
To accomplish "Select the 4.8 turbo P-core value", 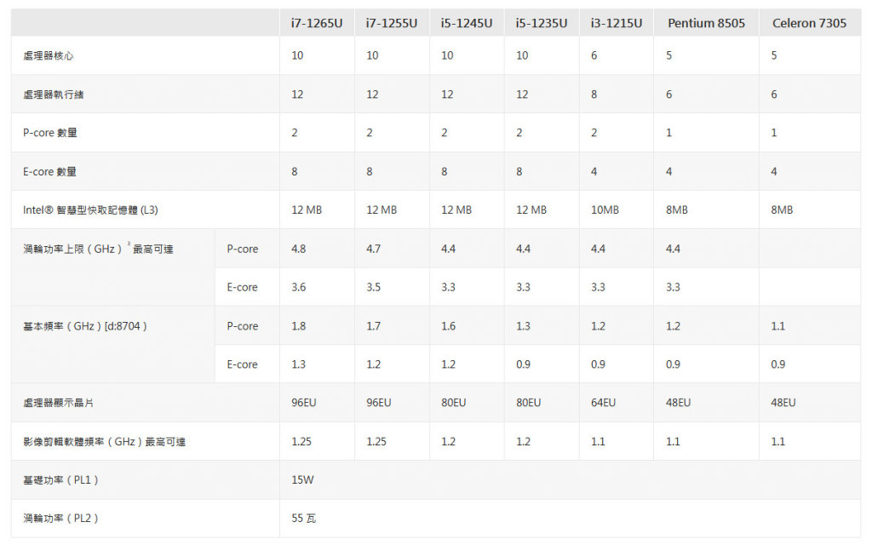I will [299, 249].
